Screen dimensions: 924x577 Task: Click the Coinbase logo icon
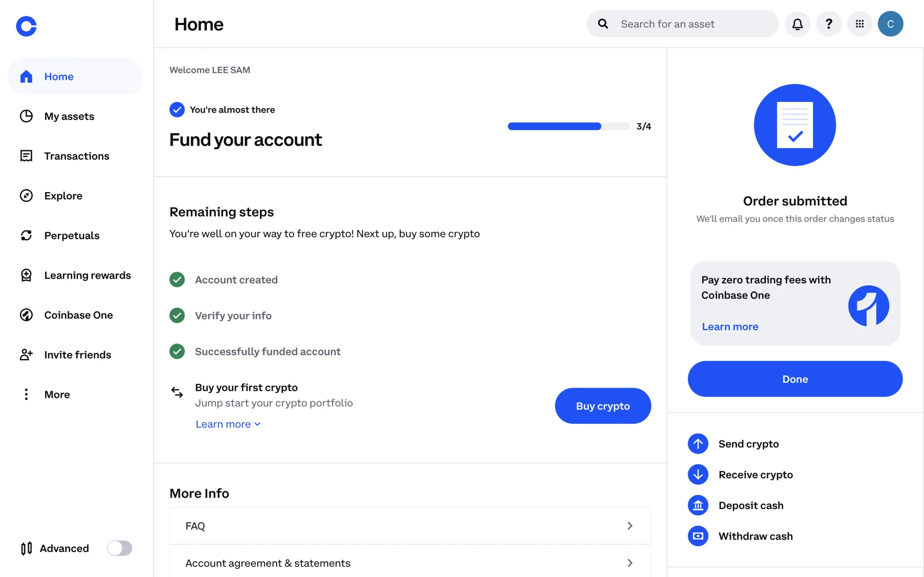point(26,26)
